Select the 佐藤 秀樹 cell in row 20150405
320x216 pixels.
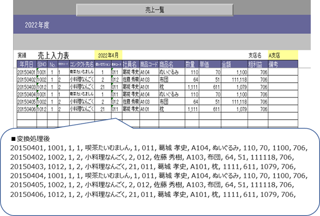click(x=131, y=102)
